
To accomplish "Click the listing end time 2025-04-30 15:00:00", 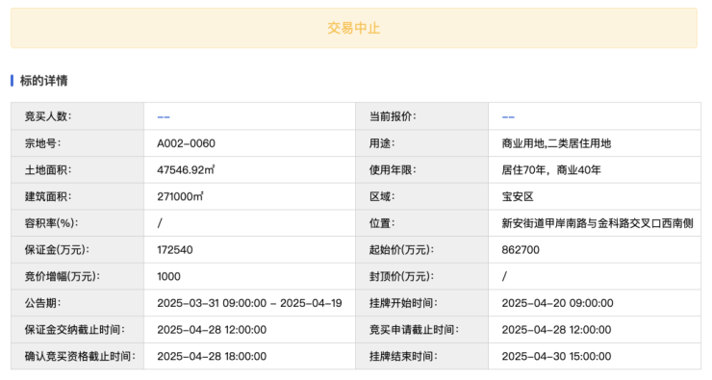I will [x=556, y=356].
